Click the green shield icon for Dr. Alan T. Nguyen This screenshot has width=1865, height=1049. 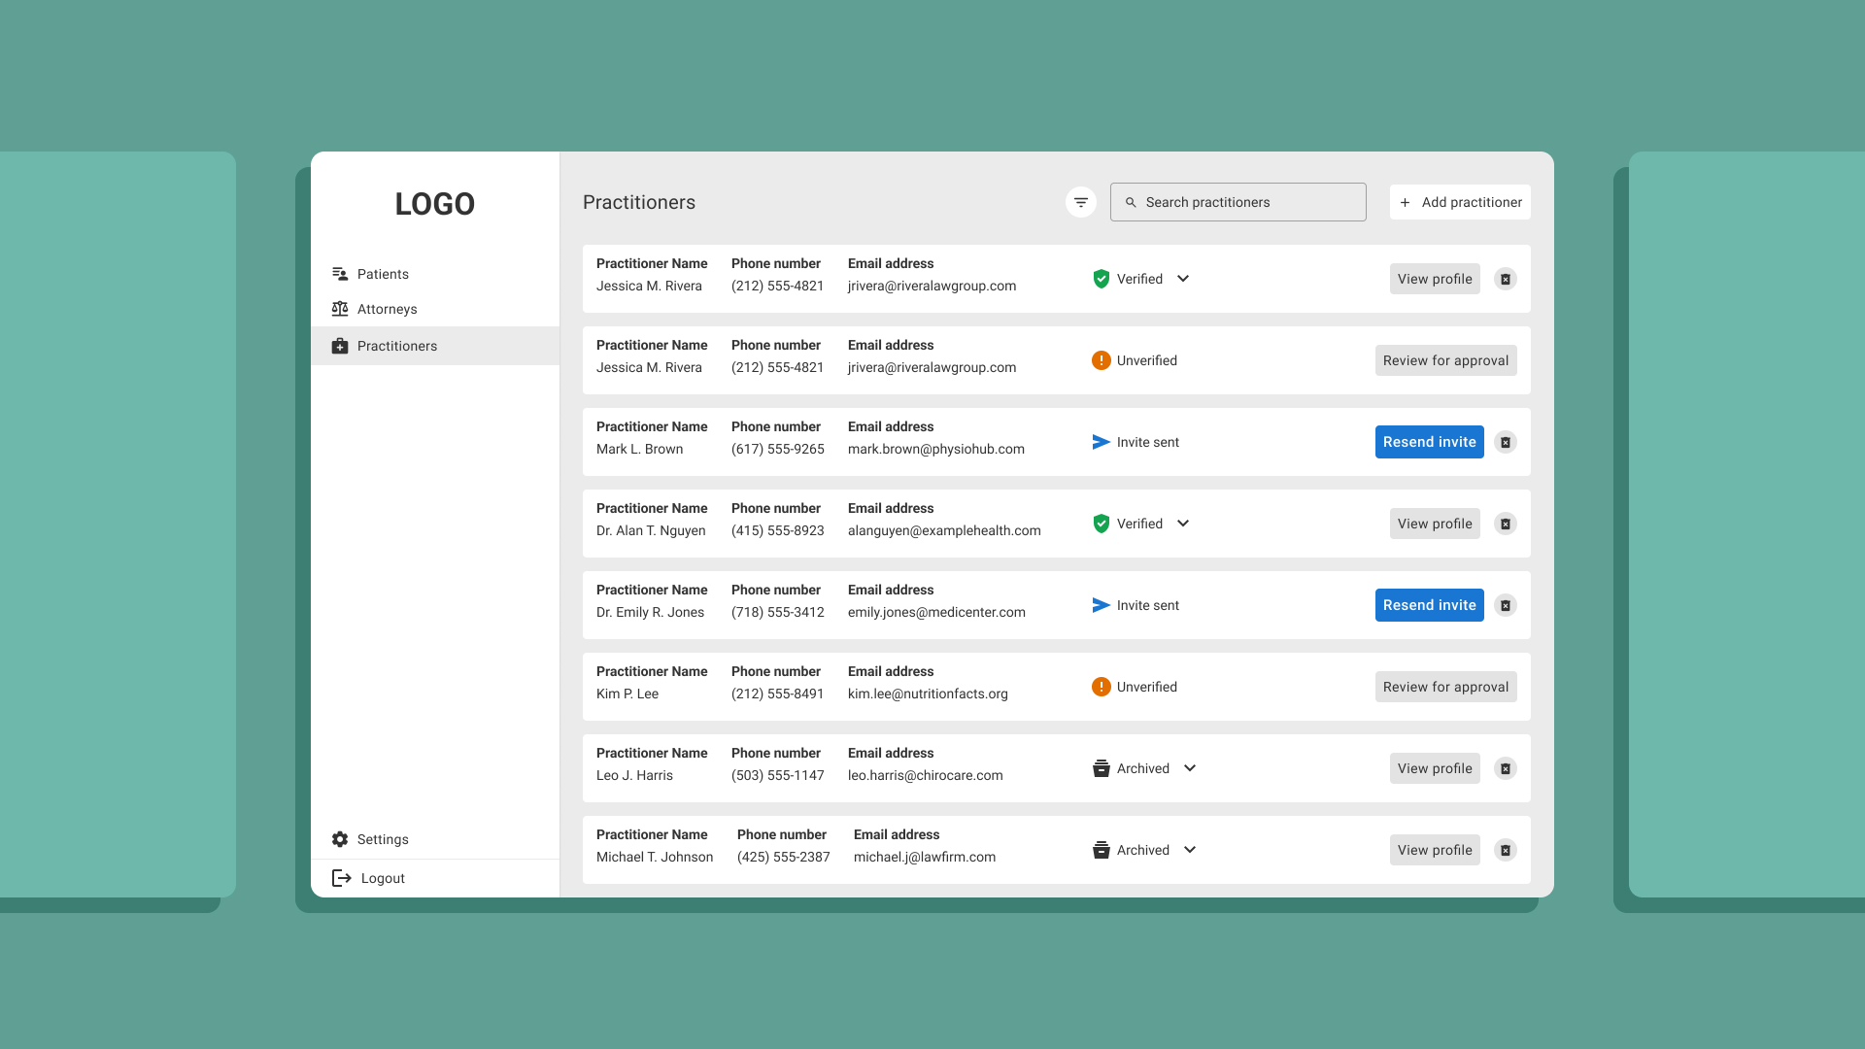coord(1101,524)
